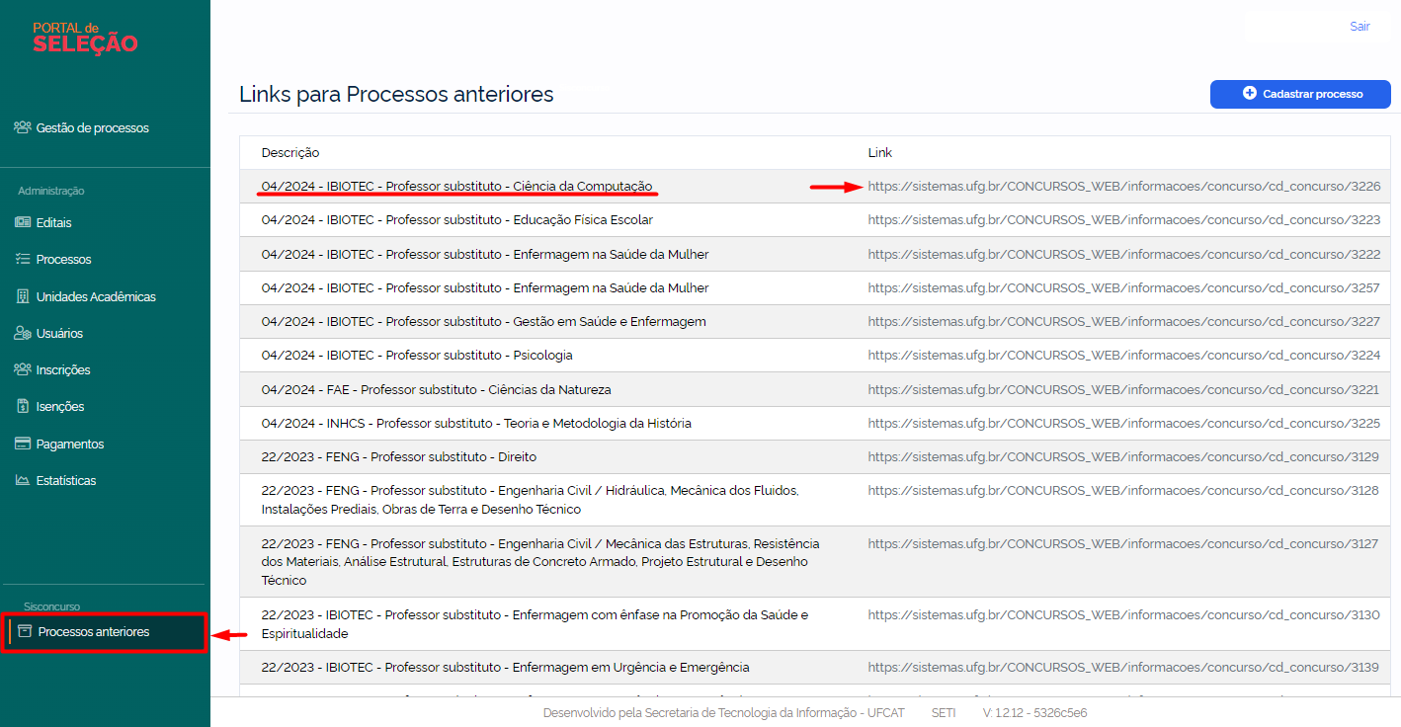Screen dimensions: 1401x727
Task: Open link ending in cd_concurso/3130
Action: click(x=1123, y=614)
